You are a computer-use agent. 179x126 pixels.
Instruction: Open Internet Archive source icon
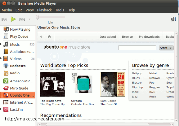point(6,102)
